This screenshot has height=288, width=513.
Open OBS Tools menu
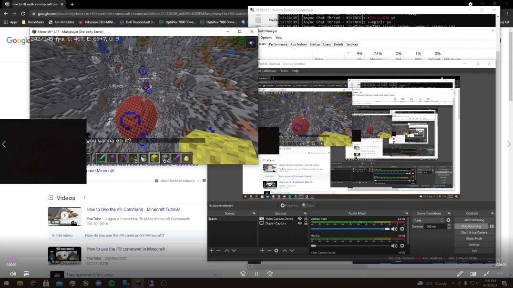[284, 71]
